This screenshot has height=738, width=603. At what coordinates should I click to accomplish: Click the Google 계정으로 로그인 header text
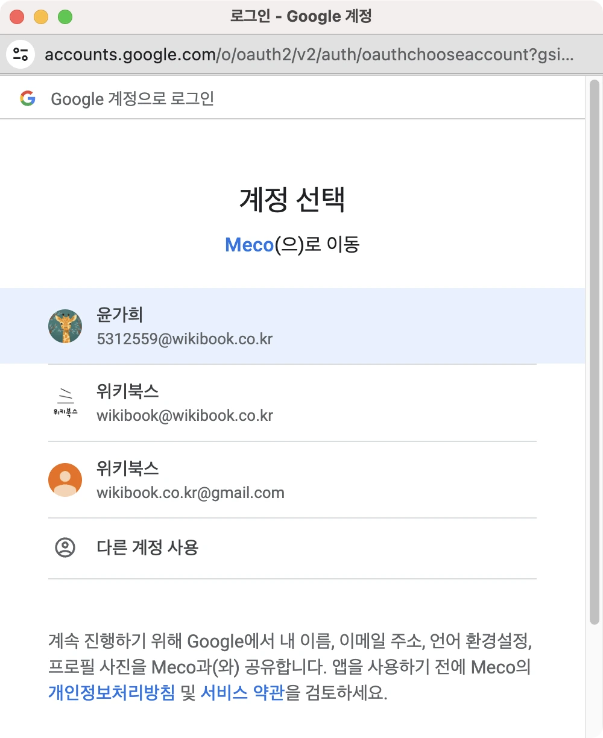pyautogui.click(x=133, y=99)
